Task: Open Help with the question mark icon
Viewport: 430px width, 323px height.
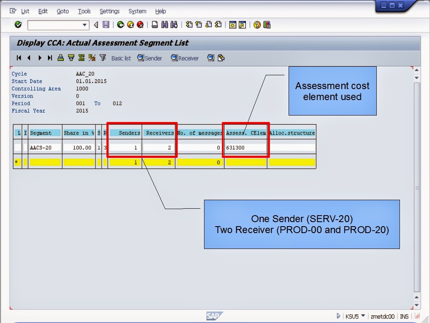Action: 257,25
